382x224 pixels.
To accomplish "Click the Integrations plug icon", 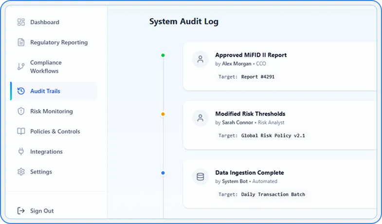I will (21, 151).
